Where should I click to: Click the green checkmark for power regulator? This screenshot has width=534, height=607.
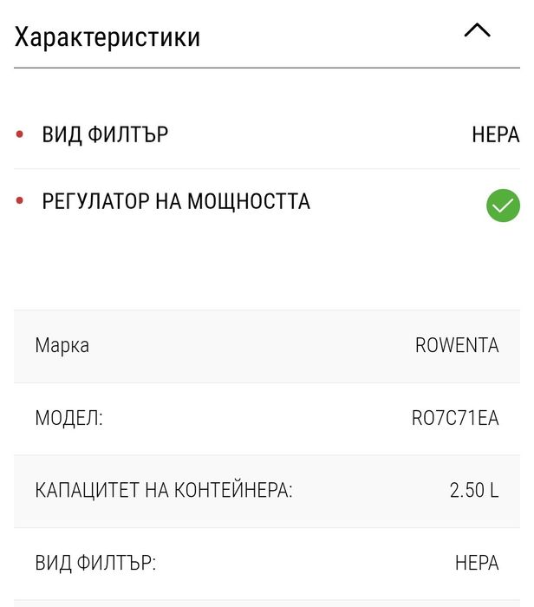click(503, 206)
